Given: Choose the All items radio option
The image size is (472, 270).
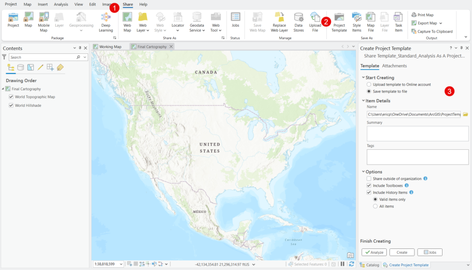Looking at the screenshot, I should 375,206.
